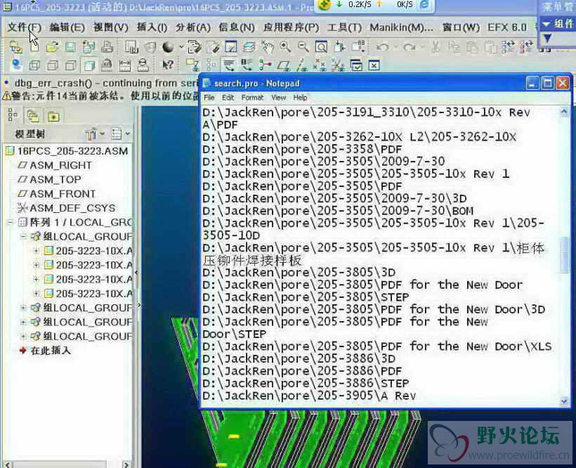Switch to the folder browser navigator tab

[x=34, y=116]
